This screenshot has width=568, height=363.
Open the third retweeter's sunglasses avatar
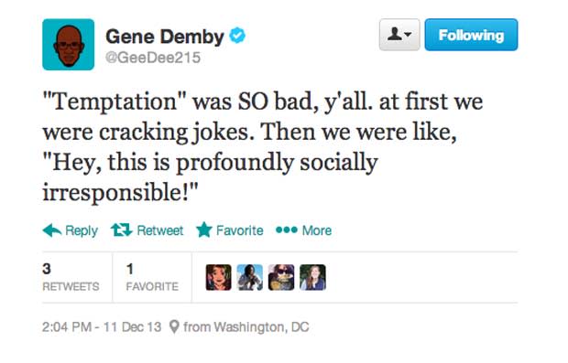click(281, 277)
